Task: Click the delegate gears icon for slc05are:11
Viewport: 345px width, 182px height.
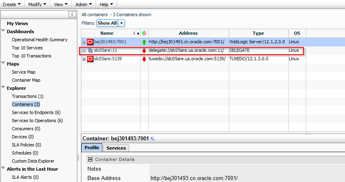Action: [x=90, y=50]
